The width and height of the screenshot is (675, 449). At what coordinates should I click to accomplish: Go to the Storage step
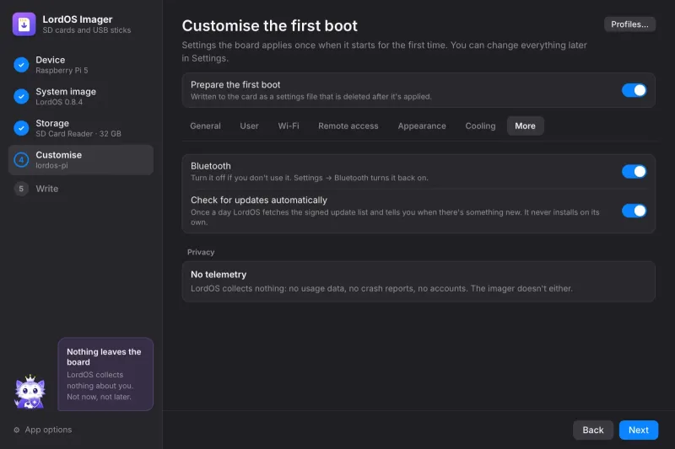pos(81,127)
